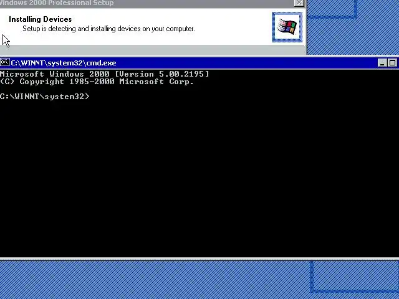Click the Windows flag logo in Setup

point(287,27)
